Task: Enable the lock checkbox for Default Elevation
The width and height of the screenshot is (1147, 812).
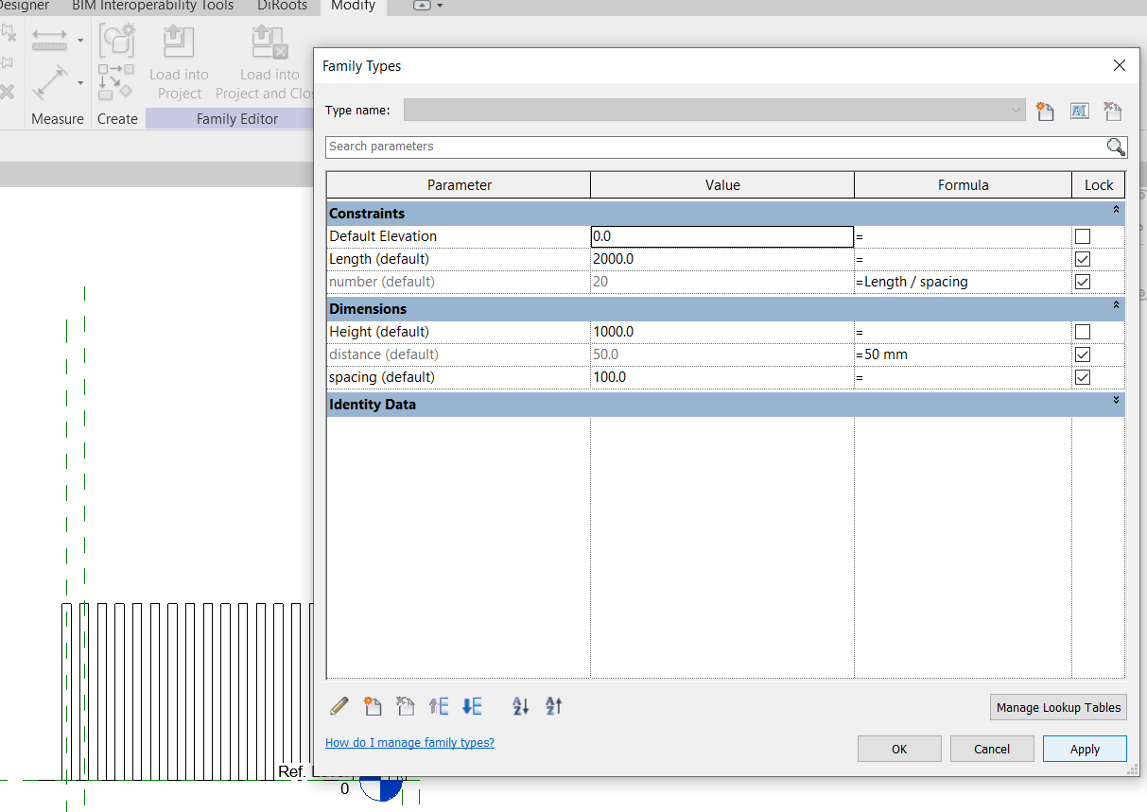Action: (1083, 236)
